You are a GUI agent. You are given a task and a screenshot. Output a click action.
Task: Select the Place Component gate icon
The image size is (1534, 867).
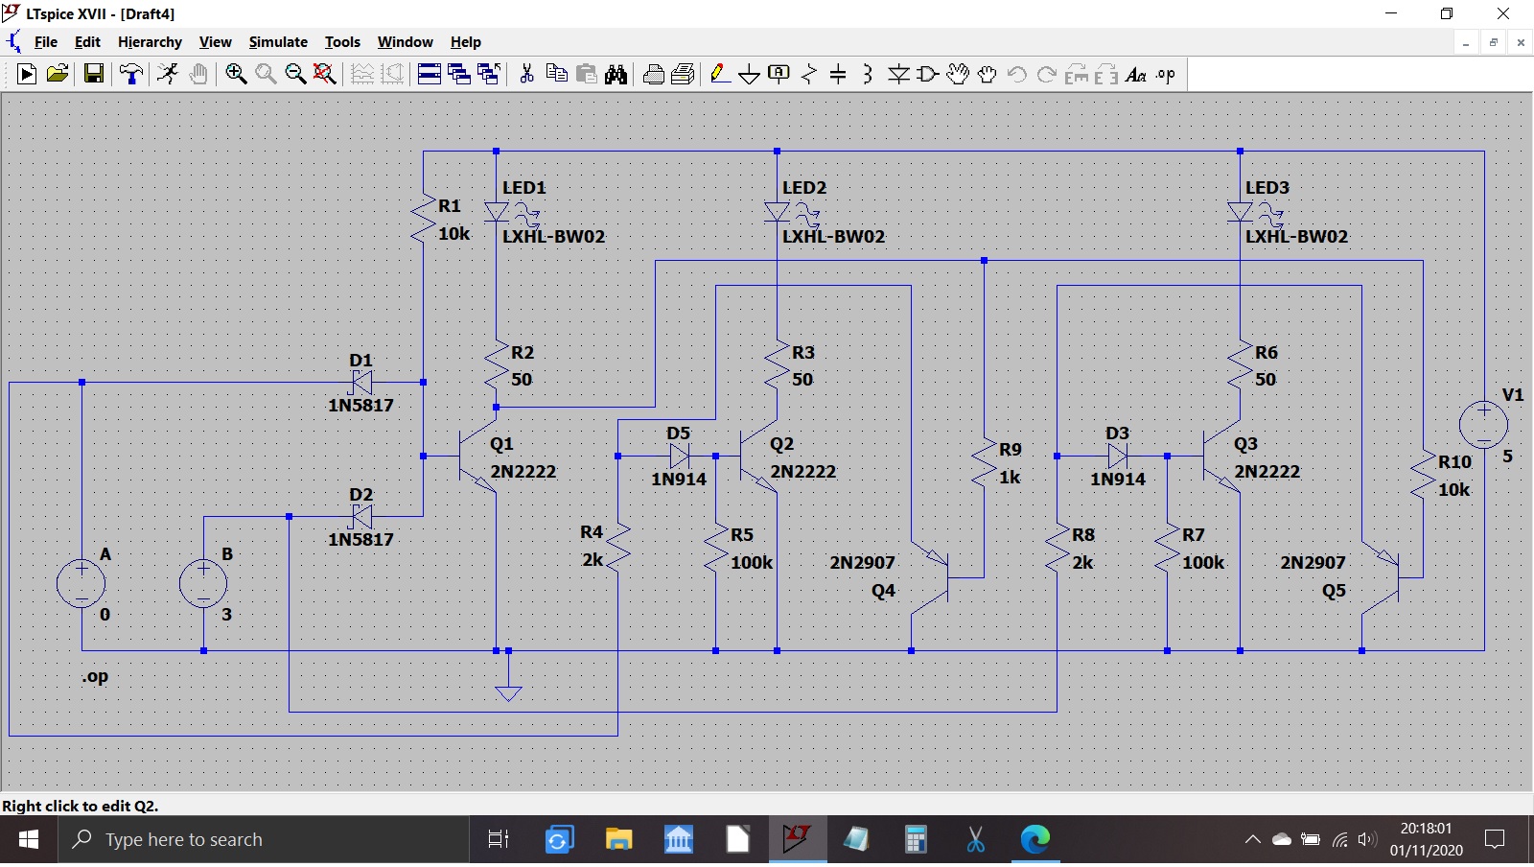click(x=928, y=74)
